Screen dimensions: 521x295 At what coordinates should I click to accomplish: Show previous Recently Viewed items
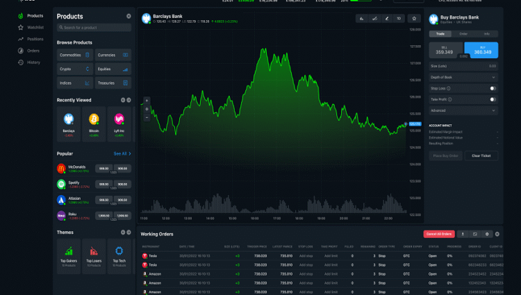point(123,100)
